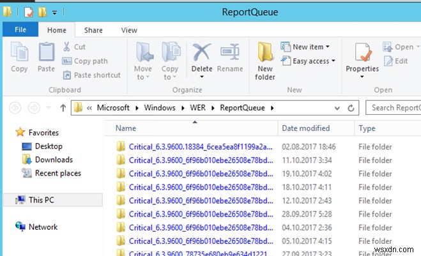421x256 pixels.
Task: Switch to the Share tab
Action: (x=93, y=30)
